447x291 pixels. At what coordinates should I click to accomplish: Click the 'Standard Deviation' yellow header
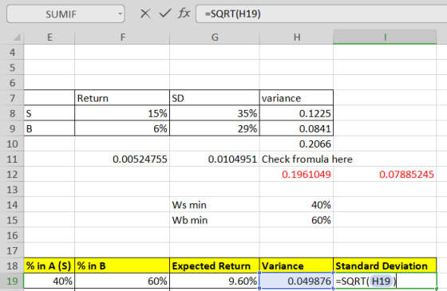tap(385, 266)
